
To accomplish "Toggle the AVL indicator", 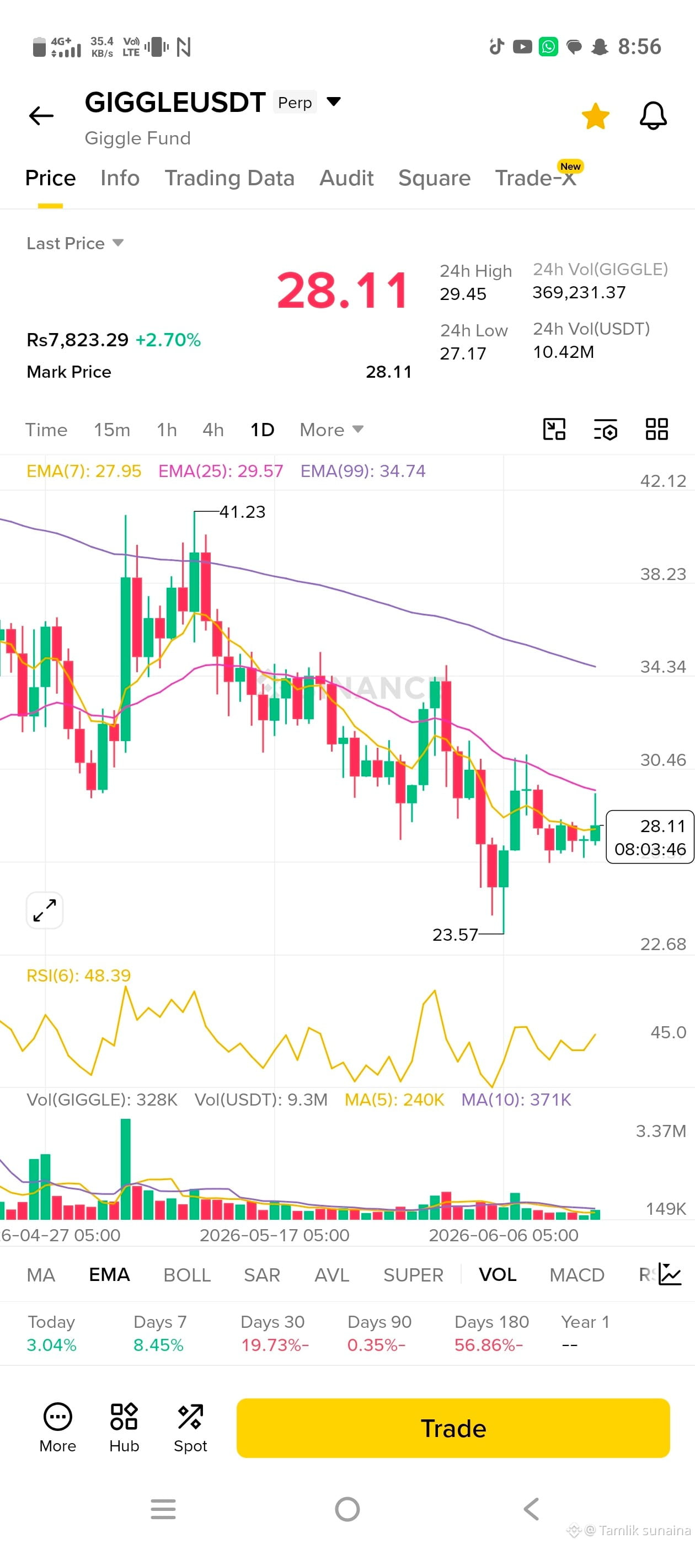I will (x=332, y=1275).
